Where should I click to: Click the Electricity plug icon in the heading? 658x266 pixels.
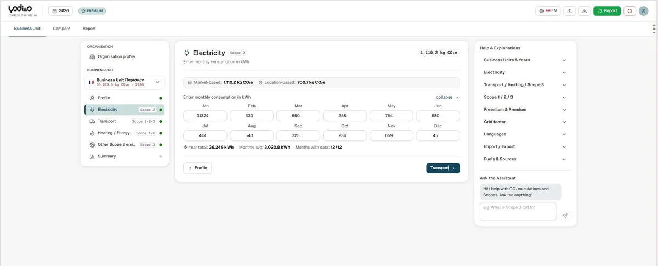tap(186, 53)
